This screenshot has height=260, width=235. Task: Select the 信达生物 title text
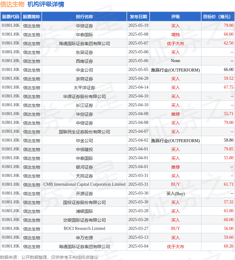[12, 4]
